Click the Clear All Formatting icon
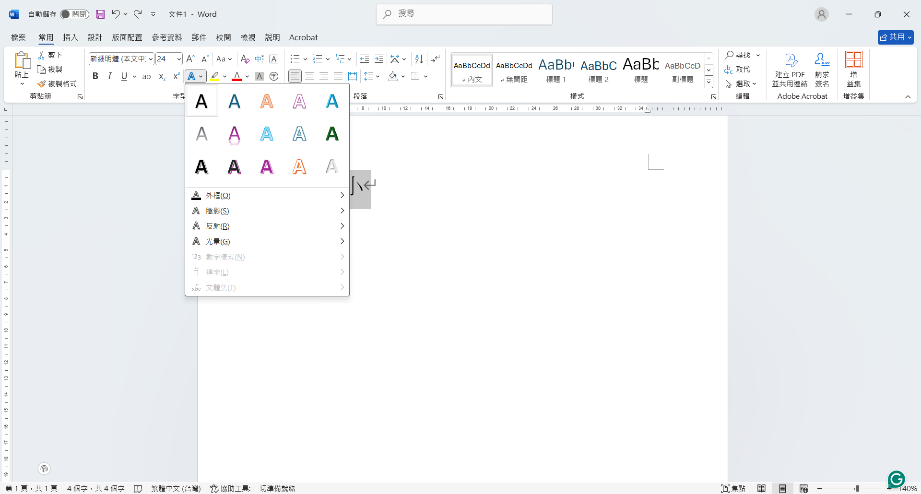 [245, 59]
